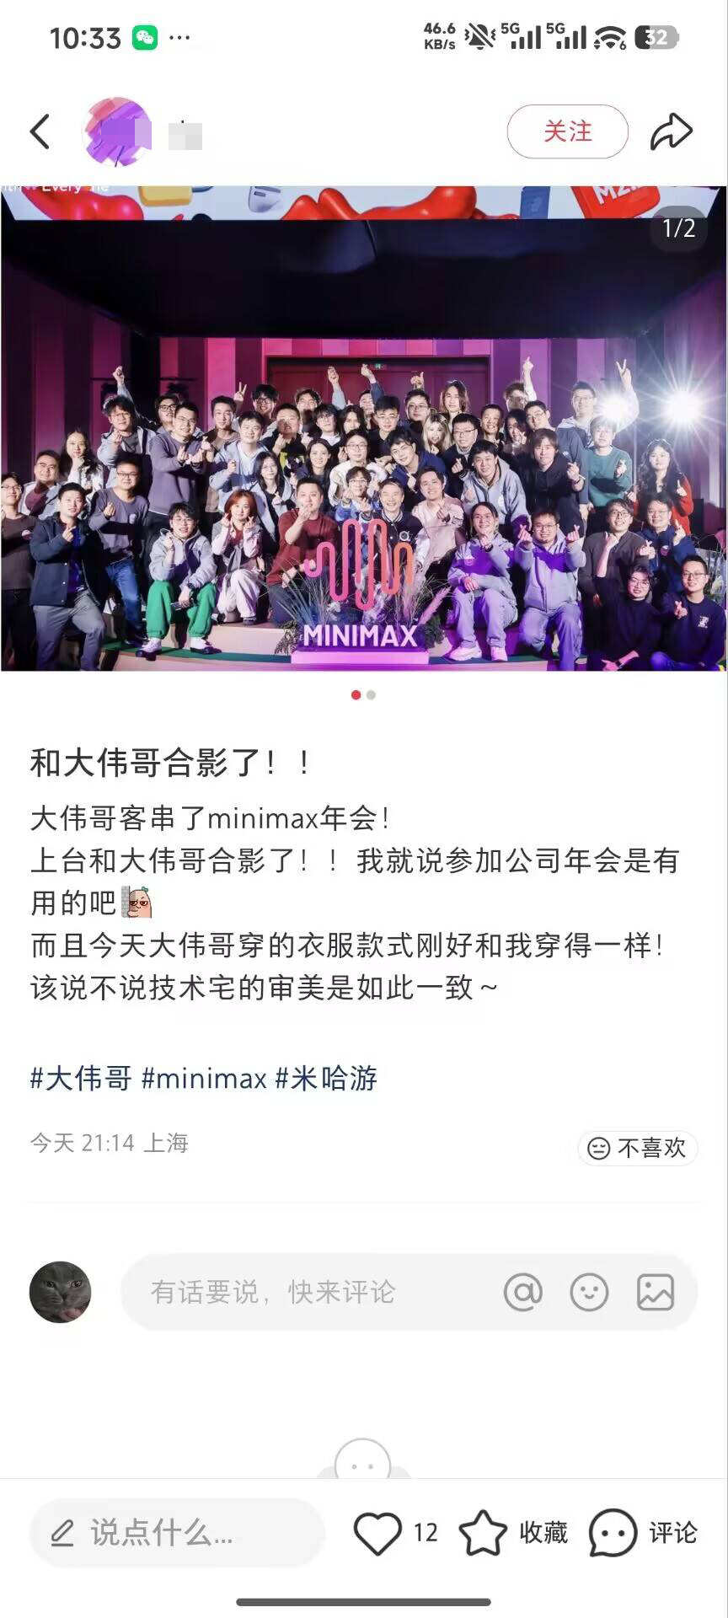Tap the author's purple avatar
Viewport: 728px width, 1618px height.
coord(118,131)
